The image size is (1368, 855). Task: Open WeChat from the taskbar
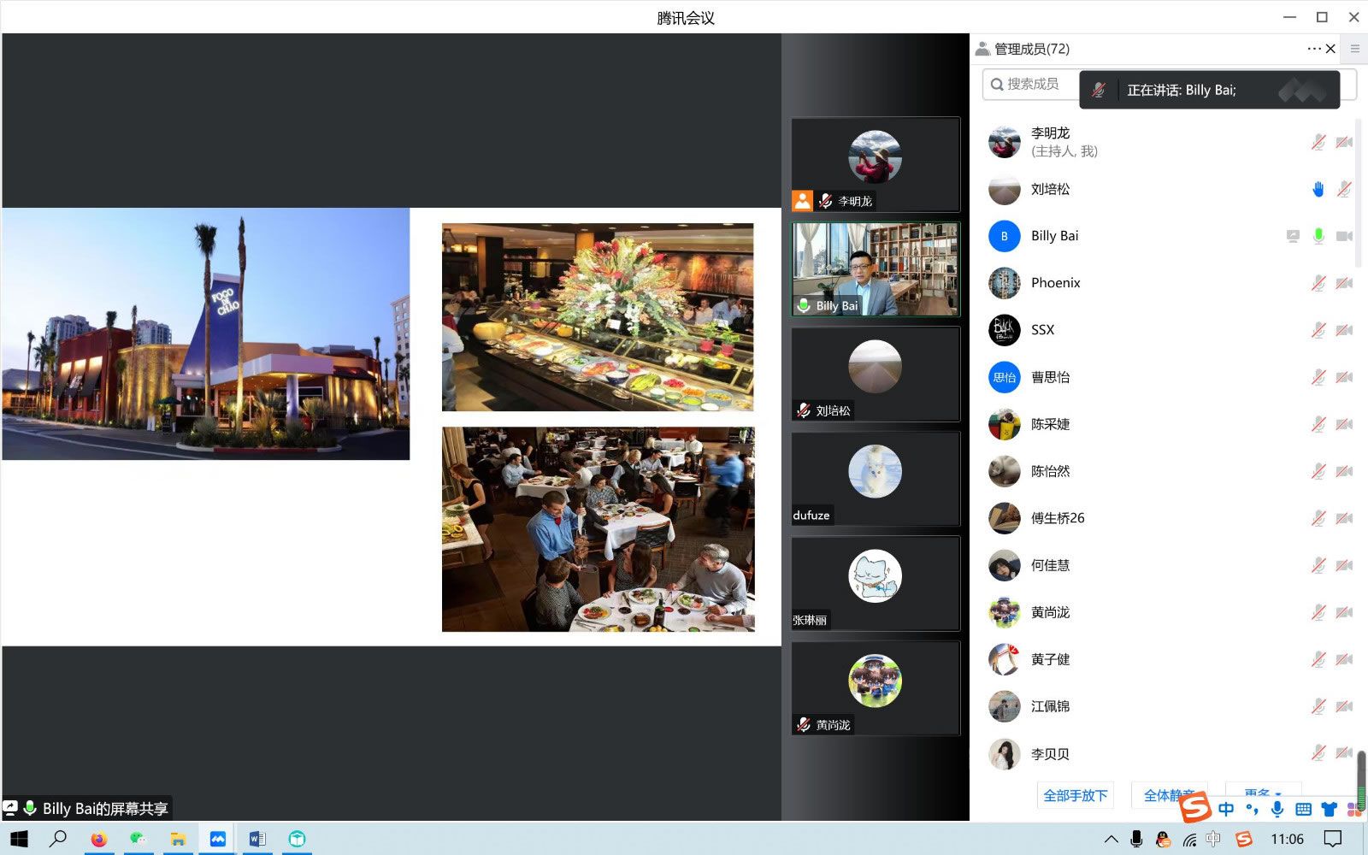(138, 839)
